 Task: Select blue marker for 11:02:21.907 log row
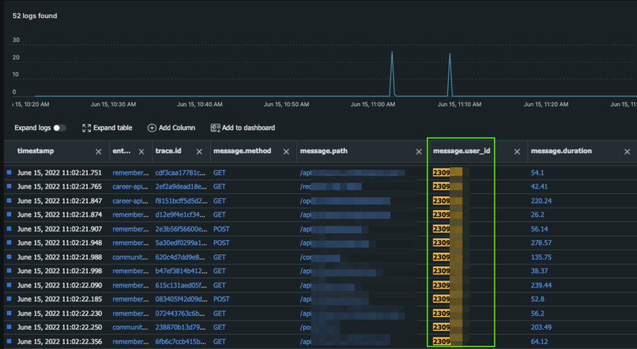tap(9, 228)
